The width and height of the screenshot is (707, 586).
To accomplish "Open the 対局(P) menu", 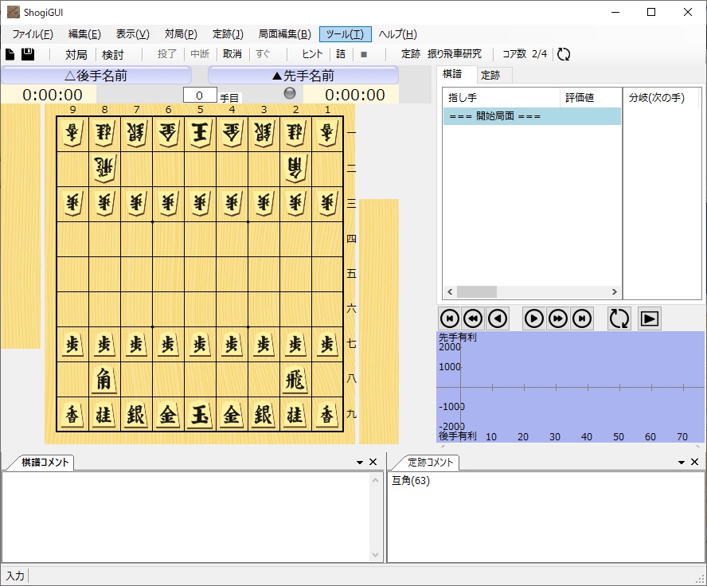I will pyautogui.click(x=181, y=34).
